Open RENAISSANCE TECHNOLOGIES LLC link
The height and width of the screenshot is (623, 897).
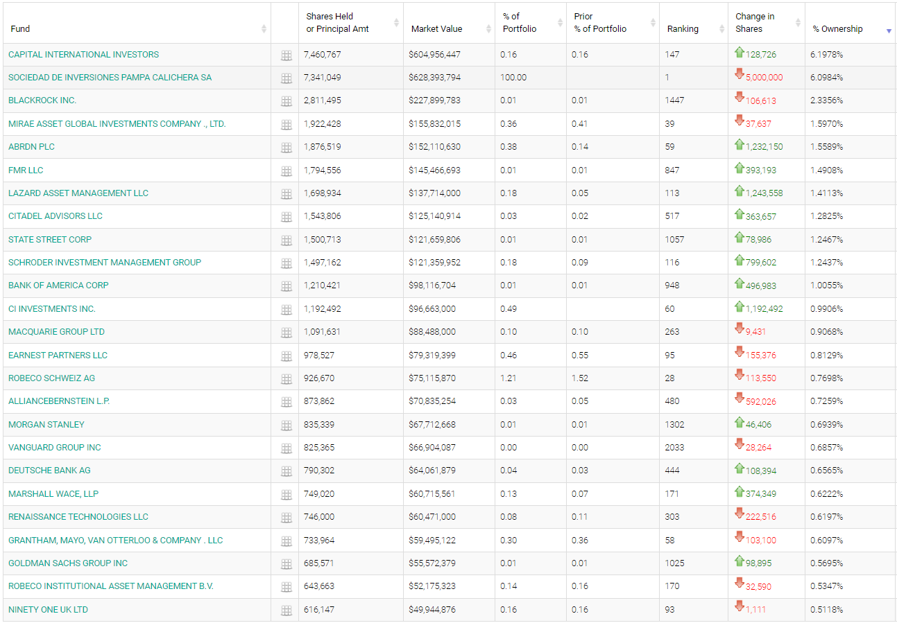tap(78, 517)
